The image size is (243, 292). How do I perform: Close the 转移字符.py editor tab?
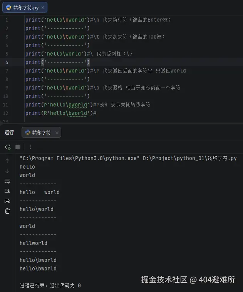tap(43, 7)
